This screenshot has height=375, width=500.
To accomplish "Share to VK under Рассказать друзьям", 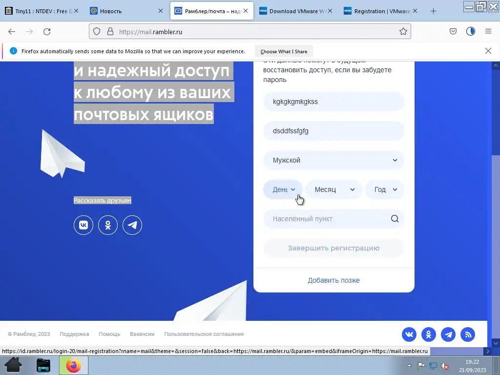I will pos(83,225).
